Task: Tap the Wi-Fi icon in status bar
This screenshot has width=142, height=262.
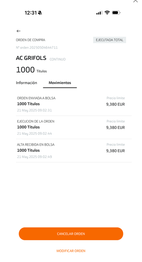Action: [107, 13]
